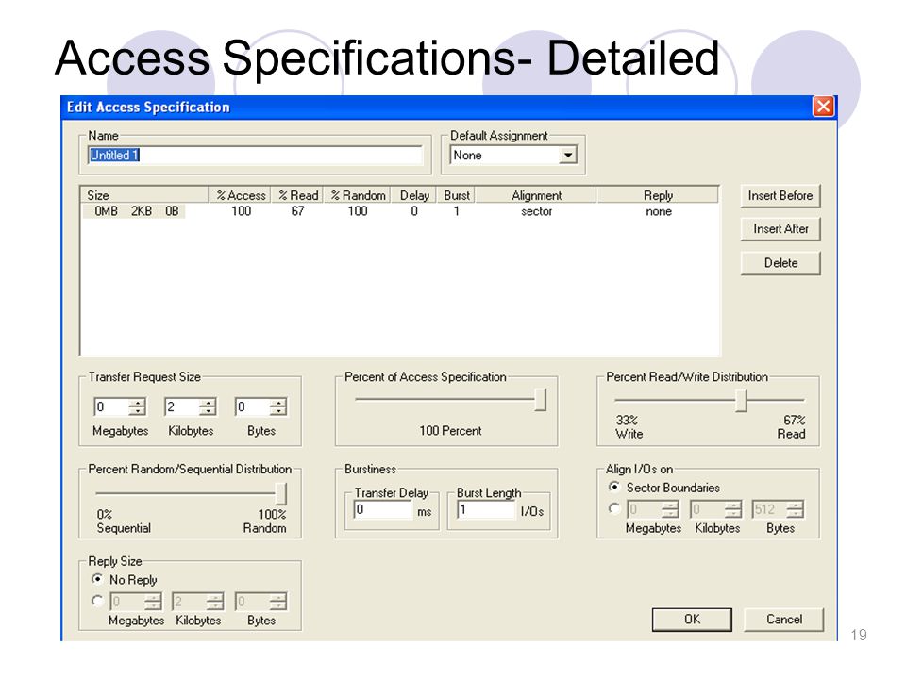Adjust Align I/Os Bytes spinner
Screen dimensions: 906x679
pos(795,509)
